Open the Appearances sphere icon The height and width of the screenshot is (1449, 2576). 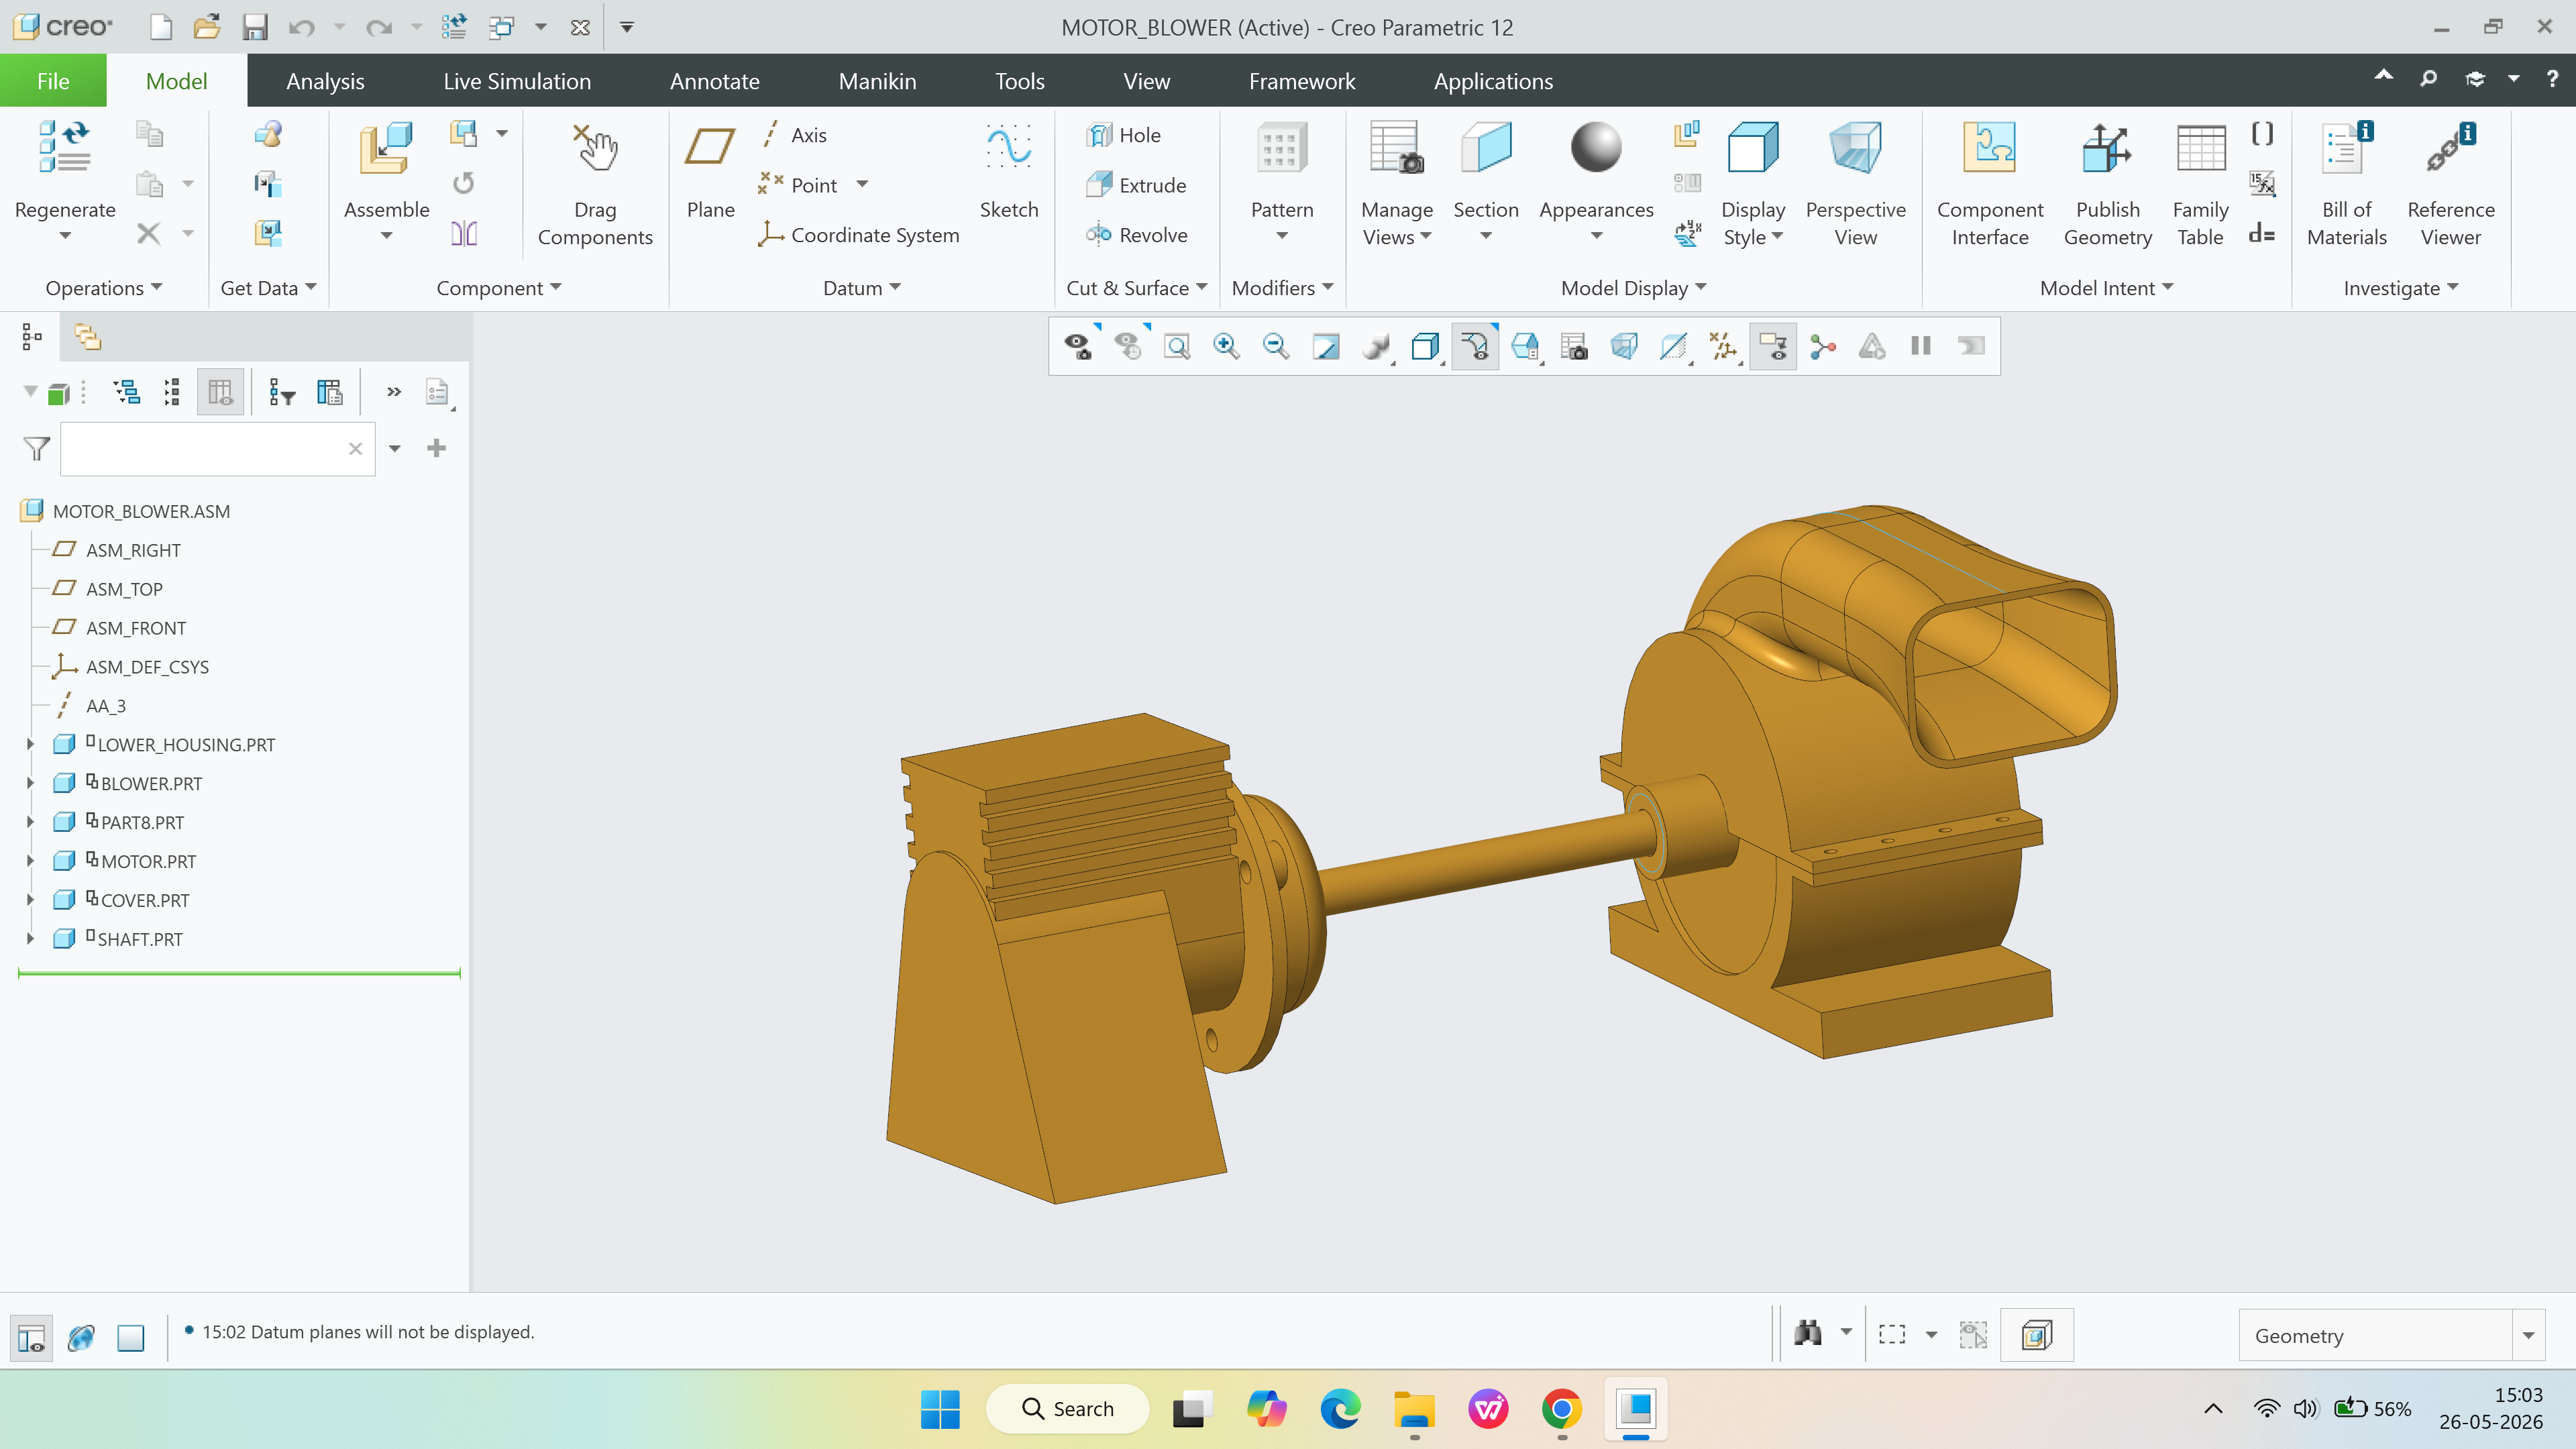[x=1595, y=148]
